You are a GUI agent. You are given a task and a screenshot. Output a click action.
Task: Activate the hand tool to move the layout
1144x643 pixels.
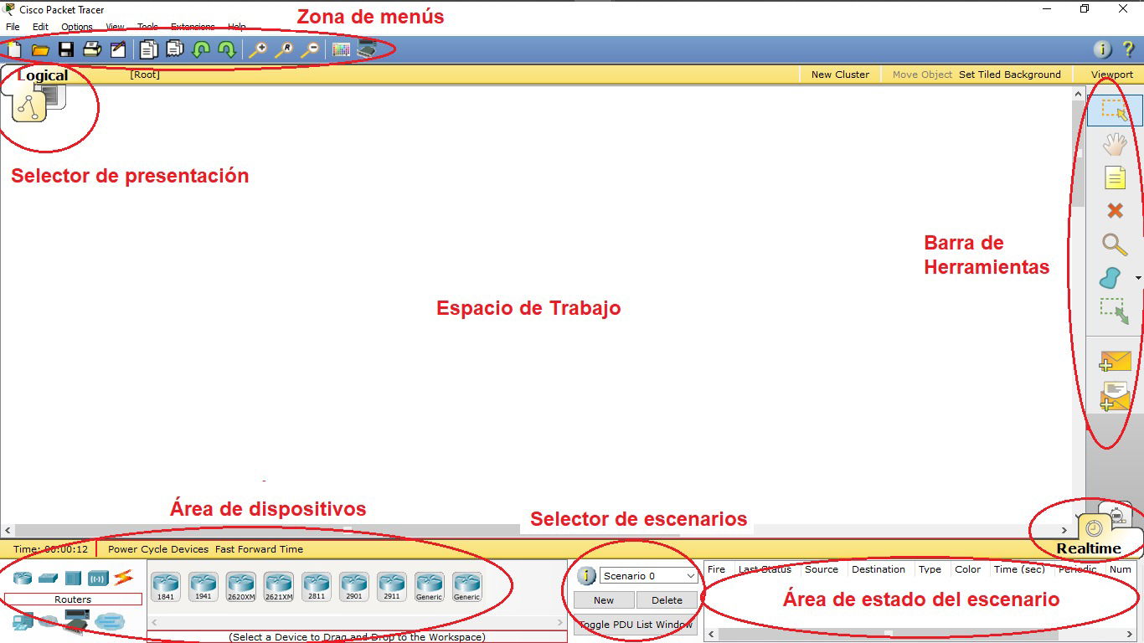(x=1114, y=143)
